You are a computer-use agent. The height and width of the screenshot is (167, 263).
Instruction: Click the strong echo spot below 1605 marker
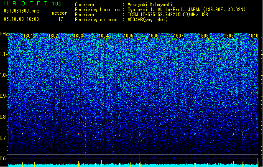[140, 134]
